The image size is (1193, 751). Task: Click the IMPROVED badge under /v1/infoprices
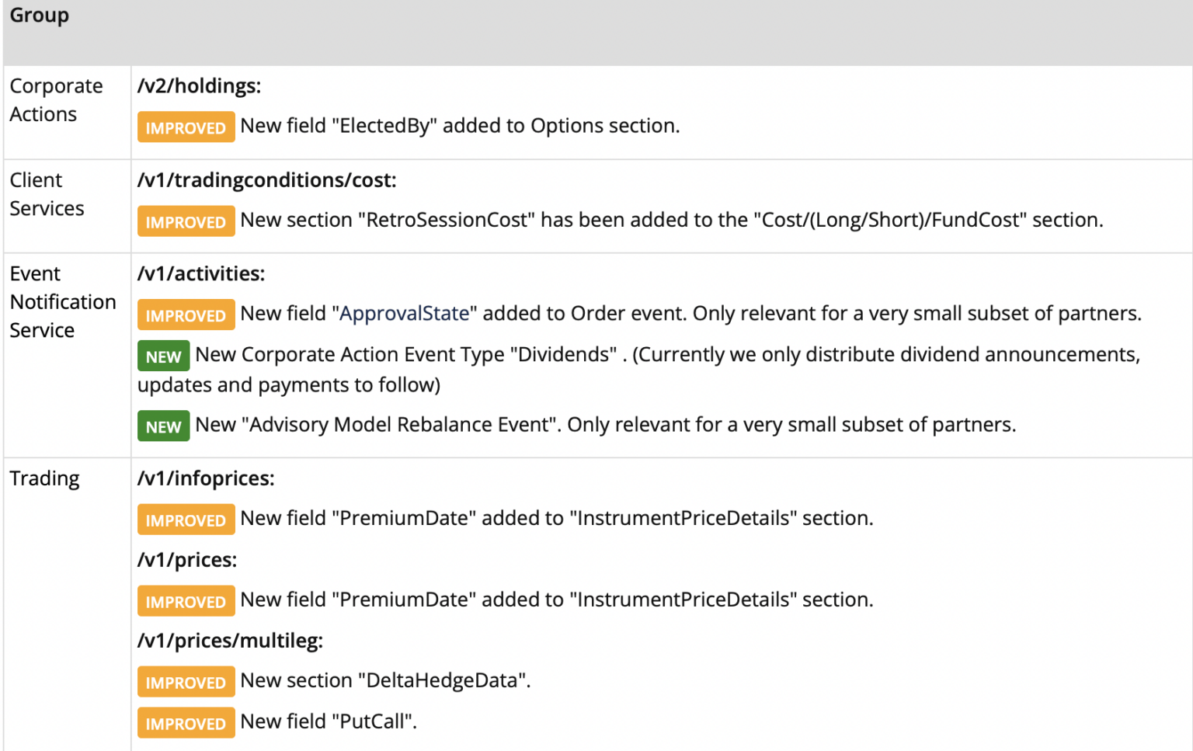pos(186,520)
